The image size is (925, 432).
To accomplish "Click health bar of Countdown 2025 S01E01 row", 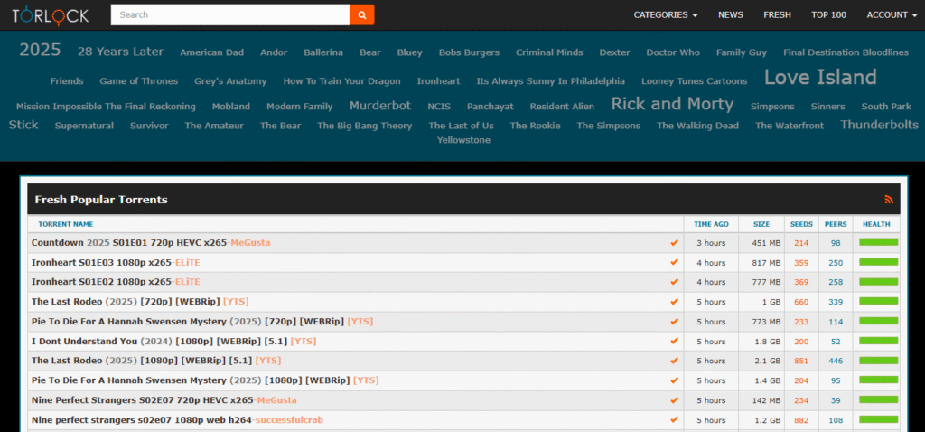I will pos(878,242).
